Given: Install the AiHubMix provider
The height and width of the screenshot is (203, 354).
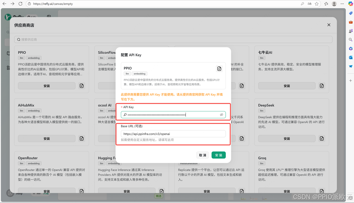Looking at the screenshot, I should coord(47,138).
